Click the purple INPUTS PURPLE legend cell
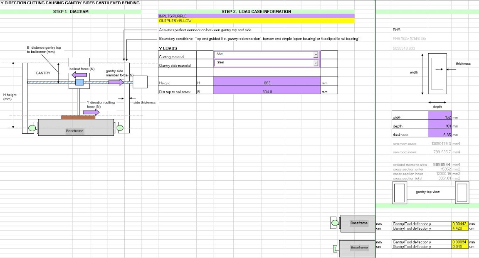The height and width of the screenshot is (258, 479). [256, 16]
